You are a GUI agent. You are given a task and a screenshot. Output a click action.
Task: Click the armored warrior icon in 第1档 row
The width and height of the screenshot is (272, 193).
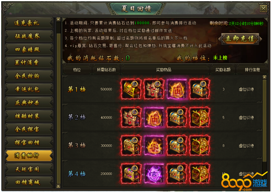[154, 89]
